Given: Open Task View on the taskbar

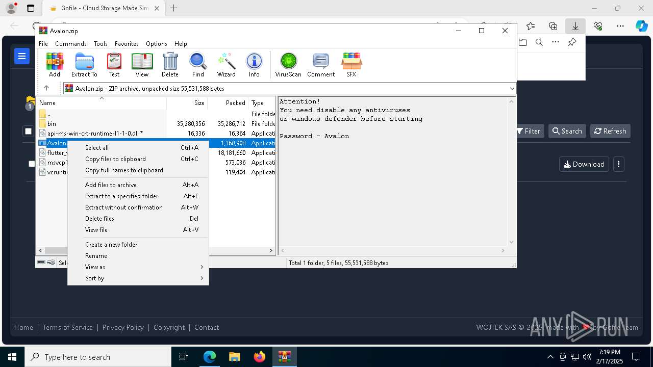Looking at the screenshot, I should [184, 357].
